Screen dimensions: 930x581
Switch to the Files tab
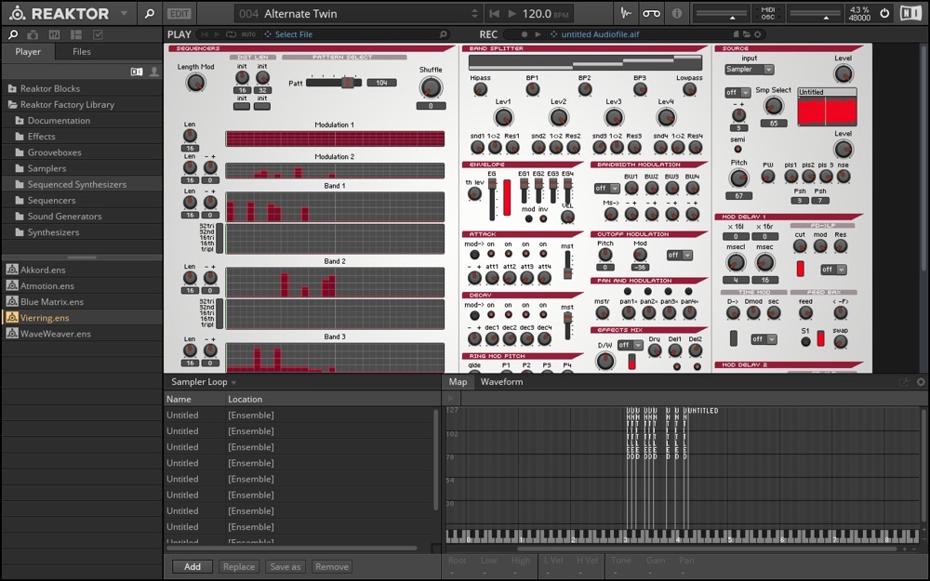(82, 51)
